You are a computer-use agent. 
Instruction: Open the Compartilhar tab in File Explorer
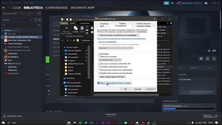[x=84, y=23]
